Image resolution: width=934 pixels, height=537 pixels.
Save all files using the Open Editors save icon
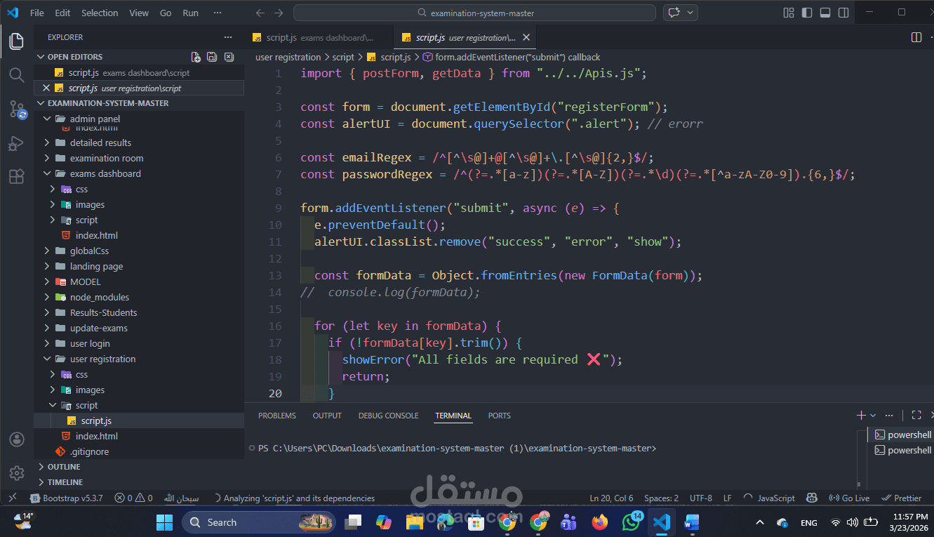[x=211, y=56]
